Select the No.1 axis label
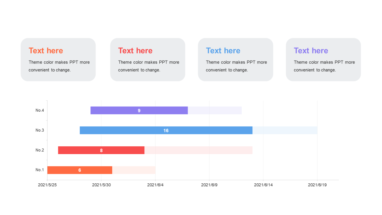 click(40, 170)
